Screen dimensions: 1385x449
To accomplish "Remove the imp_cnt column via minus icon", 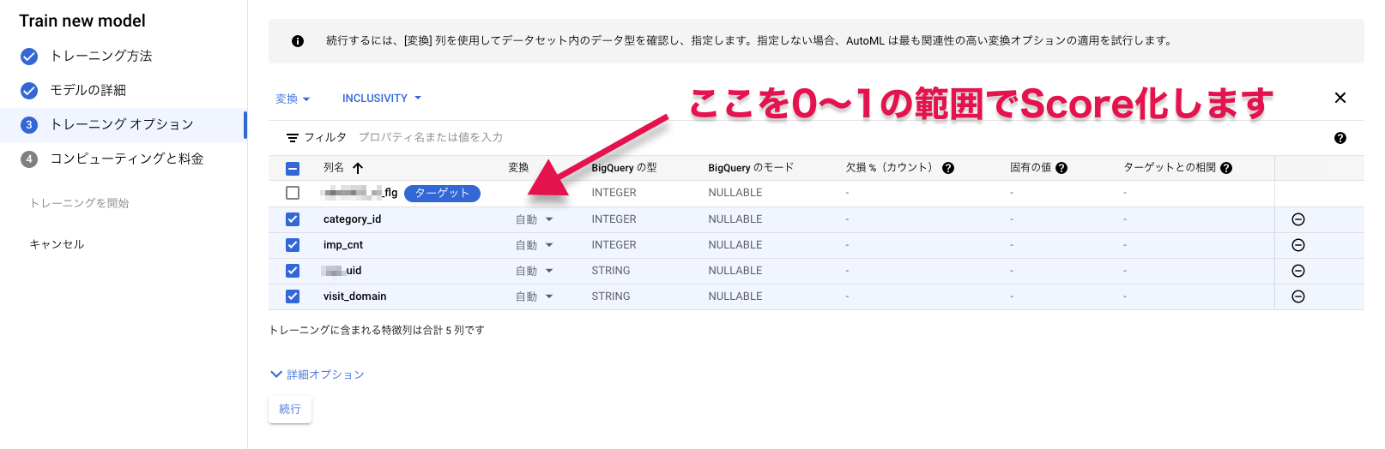I will (1297, 245).
